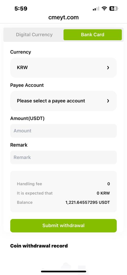
Task: Tap the Wi-Fi status icon
Action: 105,8
